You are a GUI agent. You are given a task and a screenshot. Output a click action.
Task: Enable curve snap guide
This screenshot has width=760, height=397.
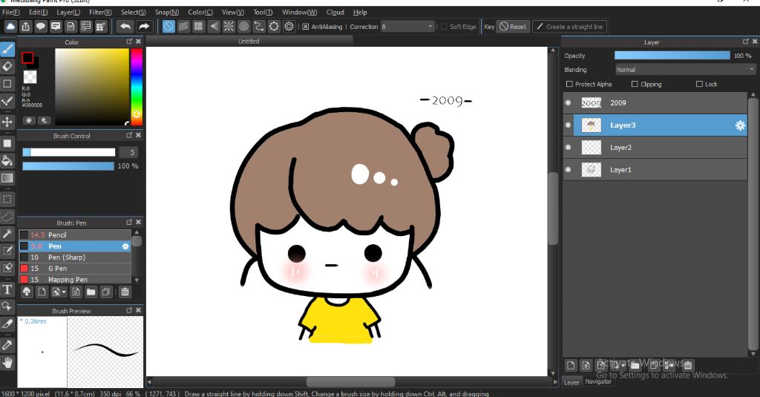tap(259, 27)
